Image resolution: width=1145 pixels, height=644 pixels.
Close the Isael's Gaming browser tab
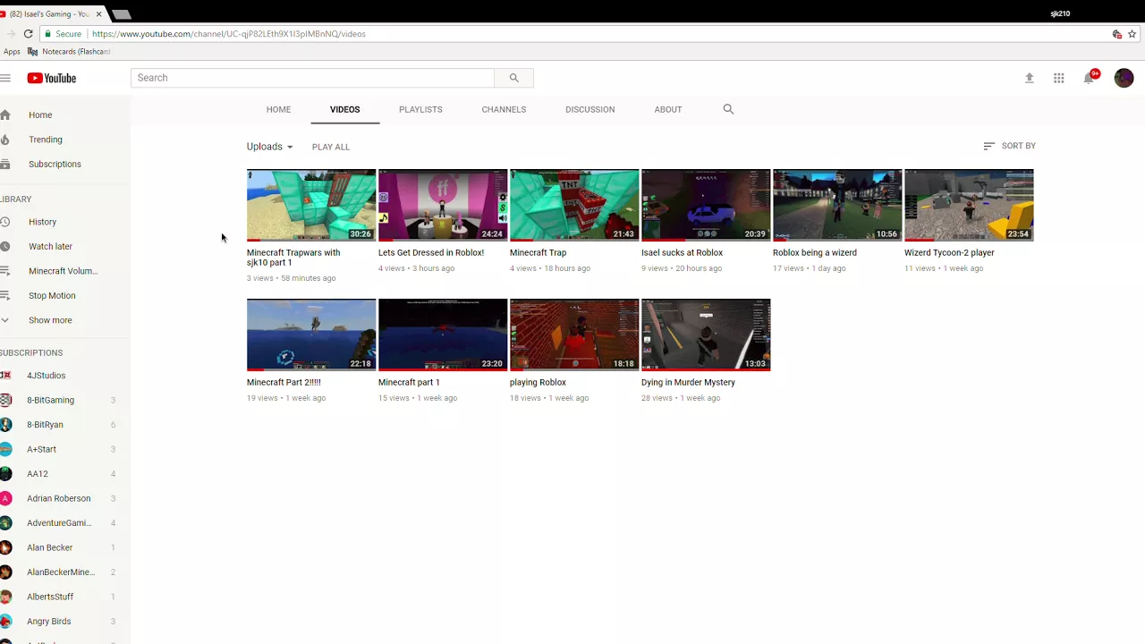[x=98, y=14]
